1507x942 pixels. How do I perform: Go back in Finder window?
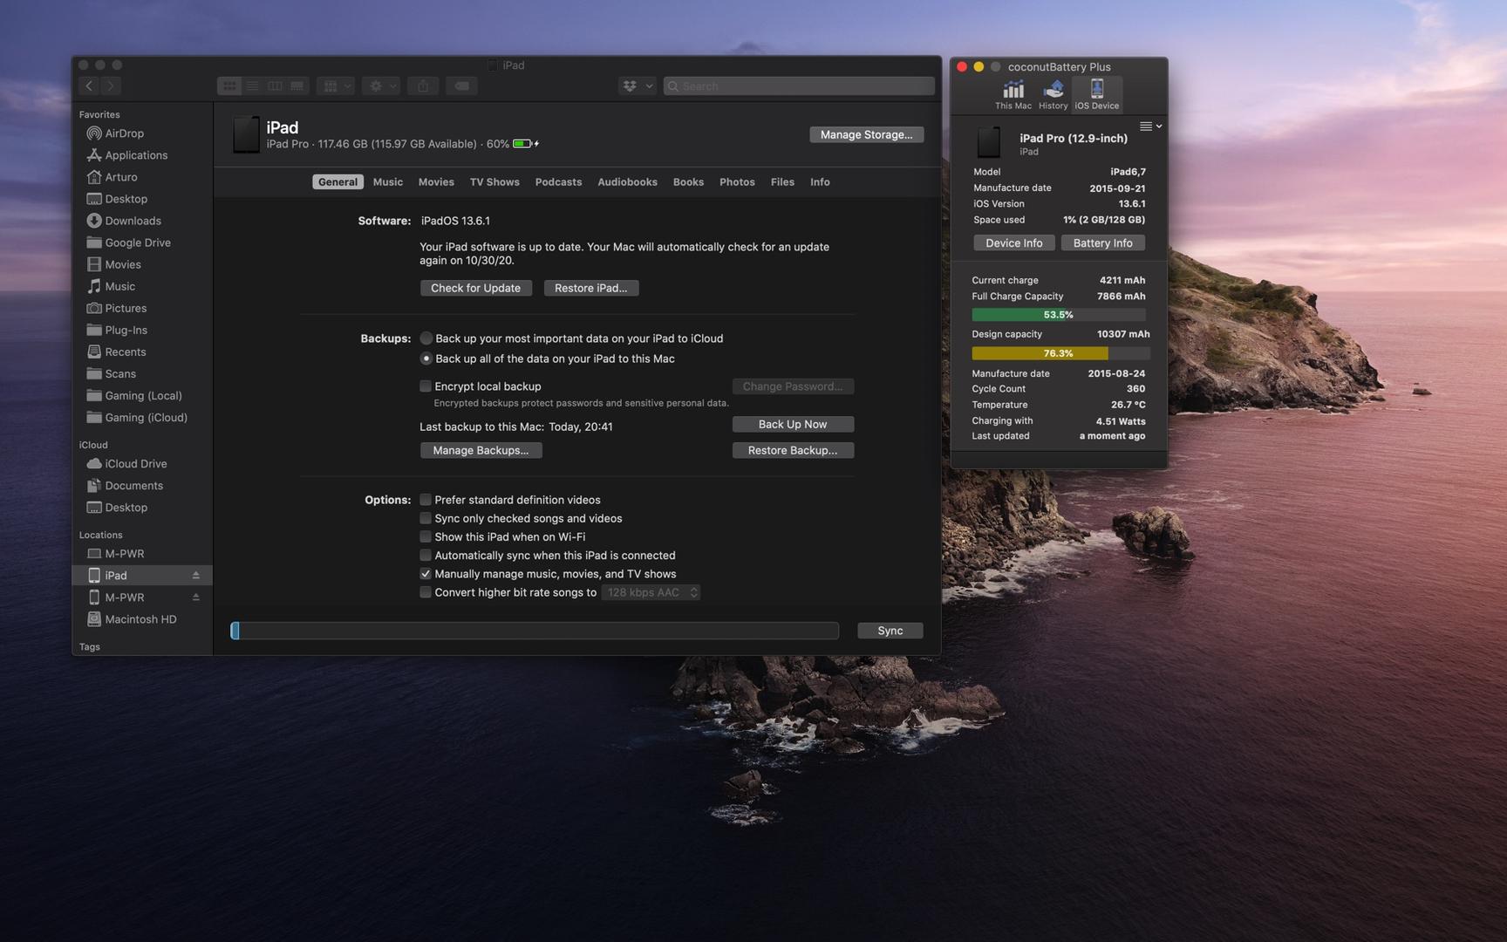click(88, 85)
